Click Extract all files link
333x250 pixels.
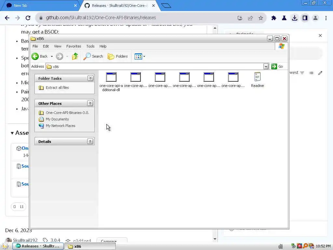(57, 88)
